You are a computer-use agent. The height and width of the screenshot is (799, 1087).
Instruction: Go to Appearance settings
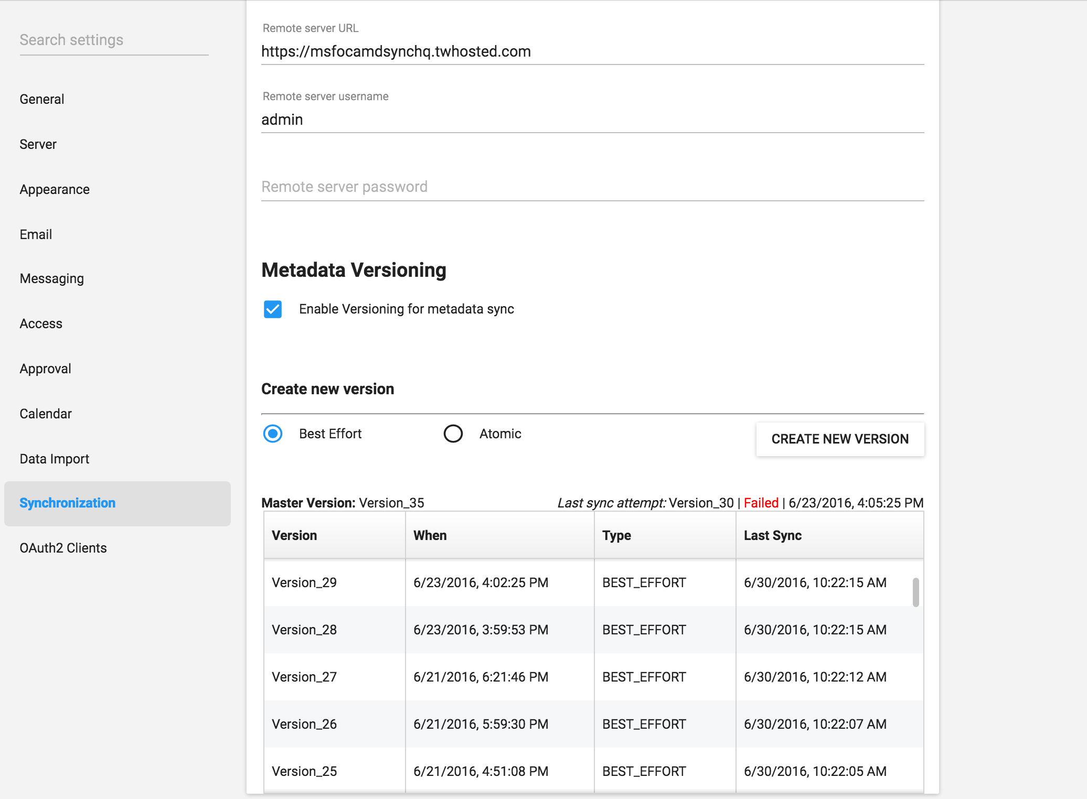[x=55, y=189]
